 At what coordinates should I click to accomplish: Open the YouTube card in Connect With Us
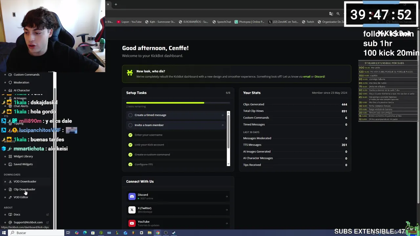[178, 223]
